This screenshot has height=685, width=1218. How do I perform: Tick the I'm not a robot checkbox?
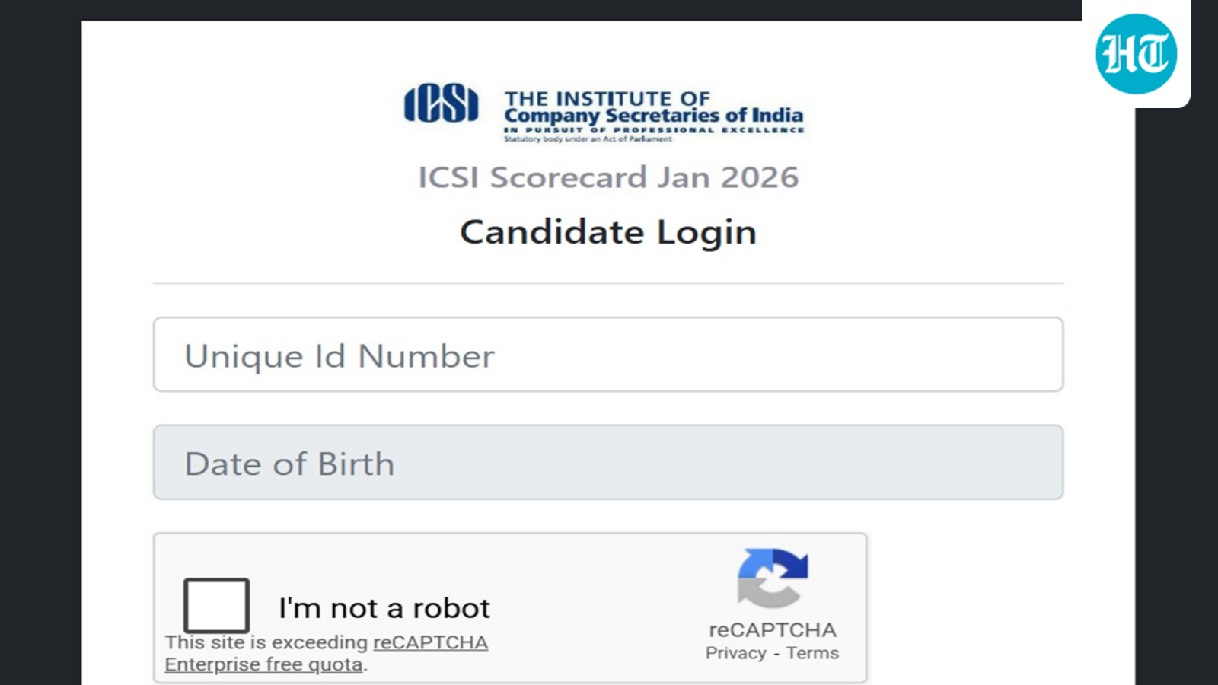pos(216,605)
